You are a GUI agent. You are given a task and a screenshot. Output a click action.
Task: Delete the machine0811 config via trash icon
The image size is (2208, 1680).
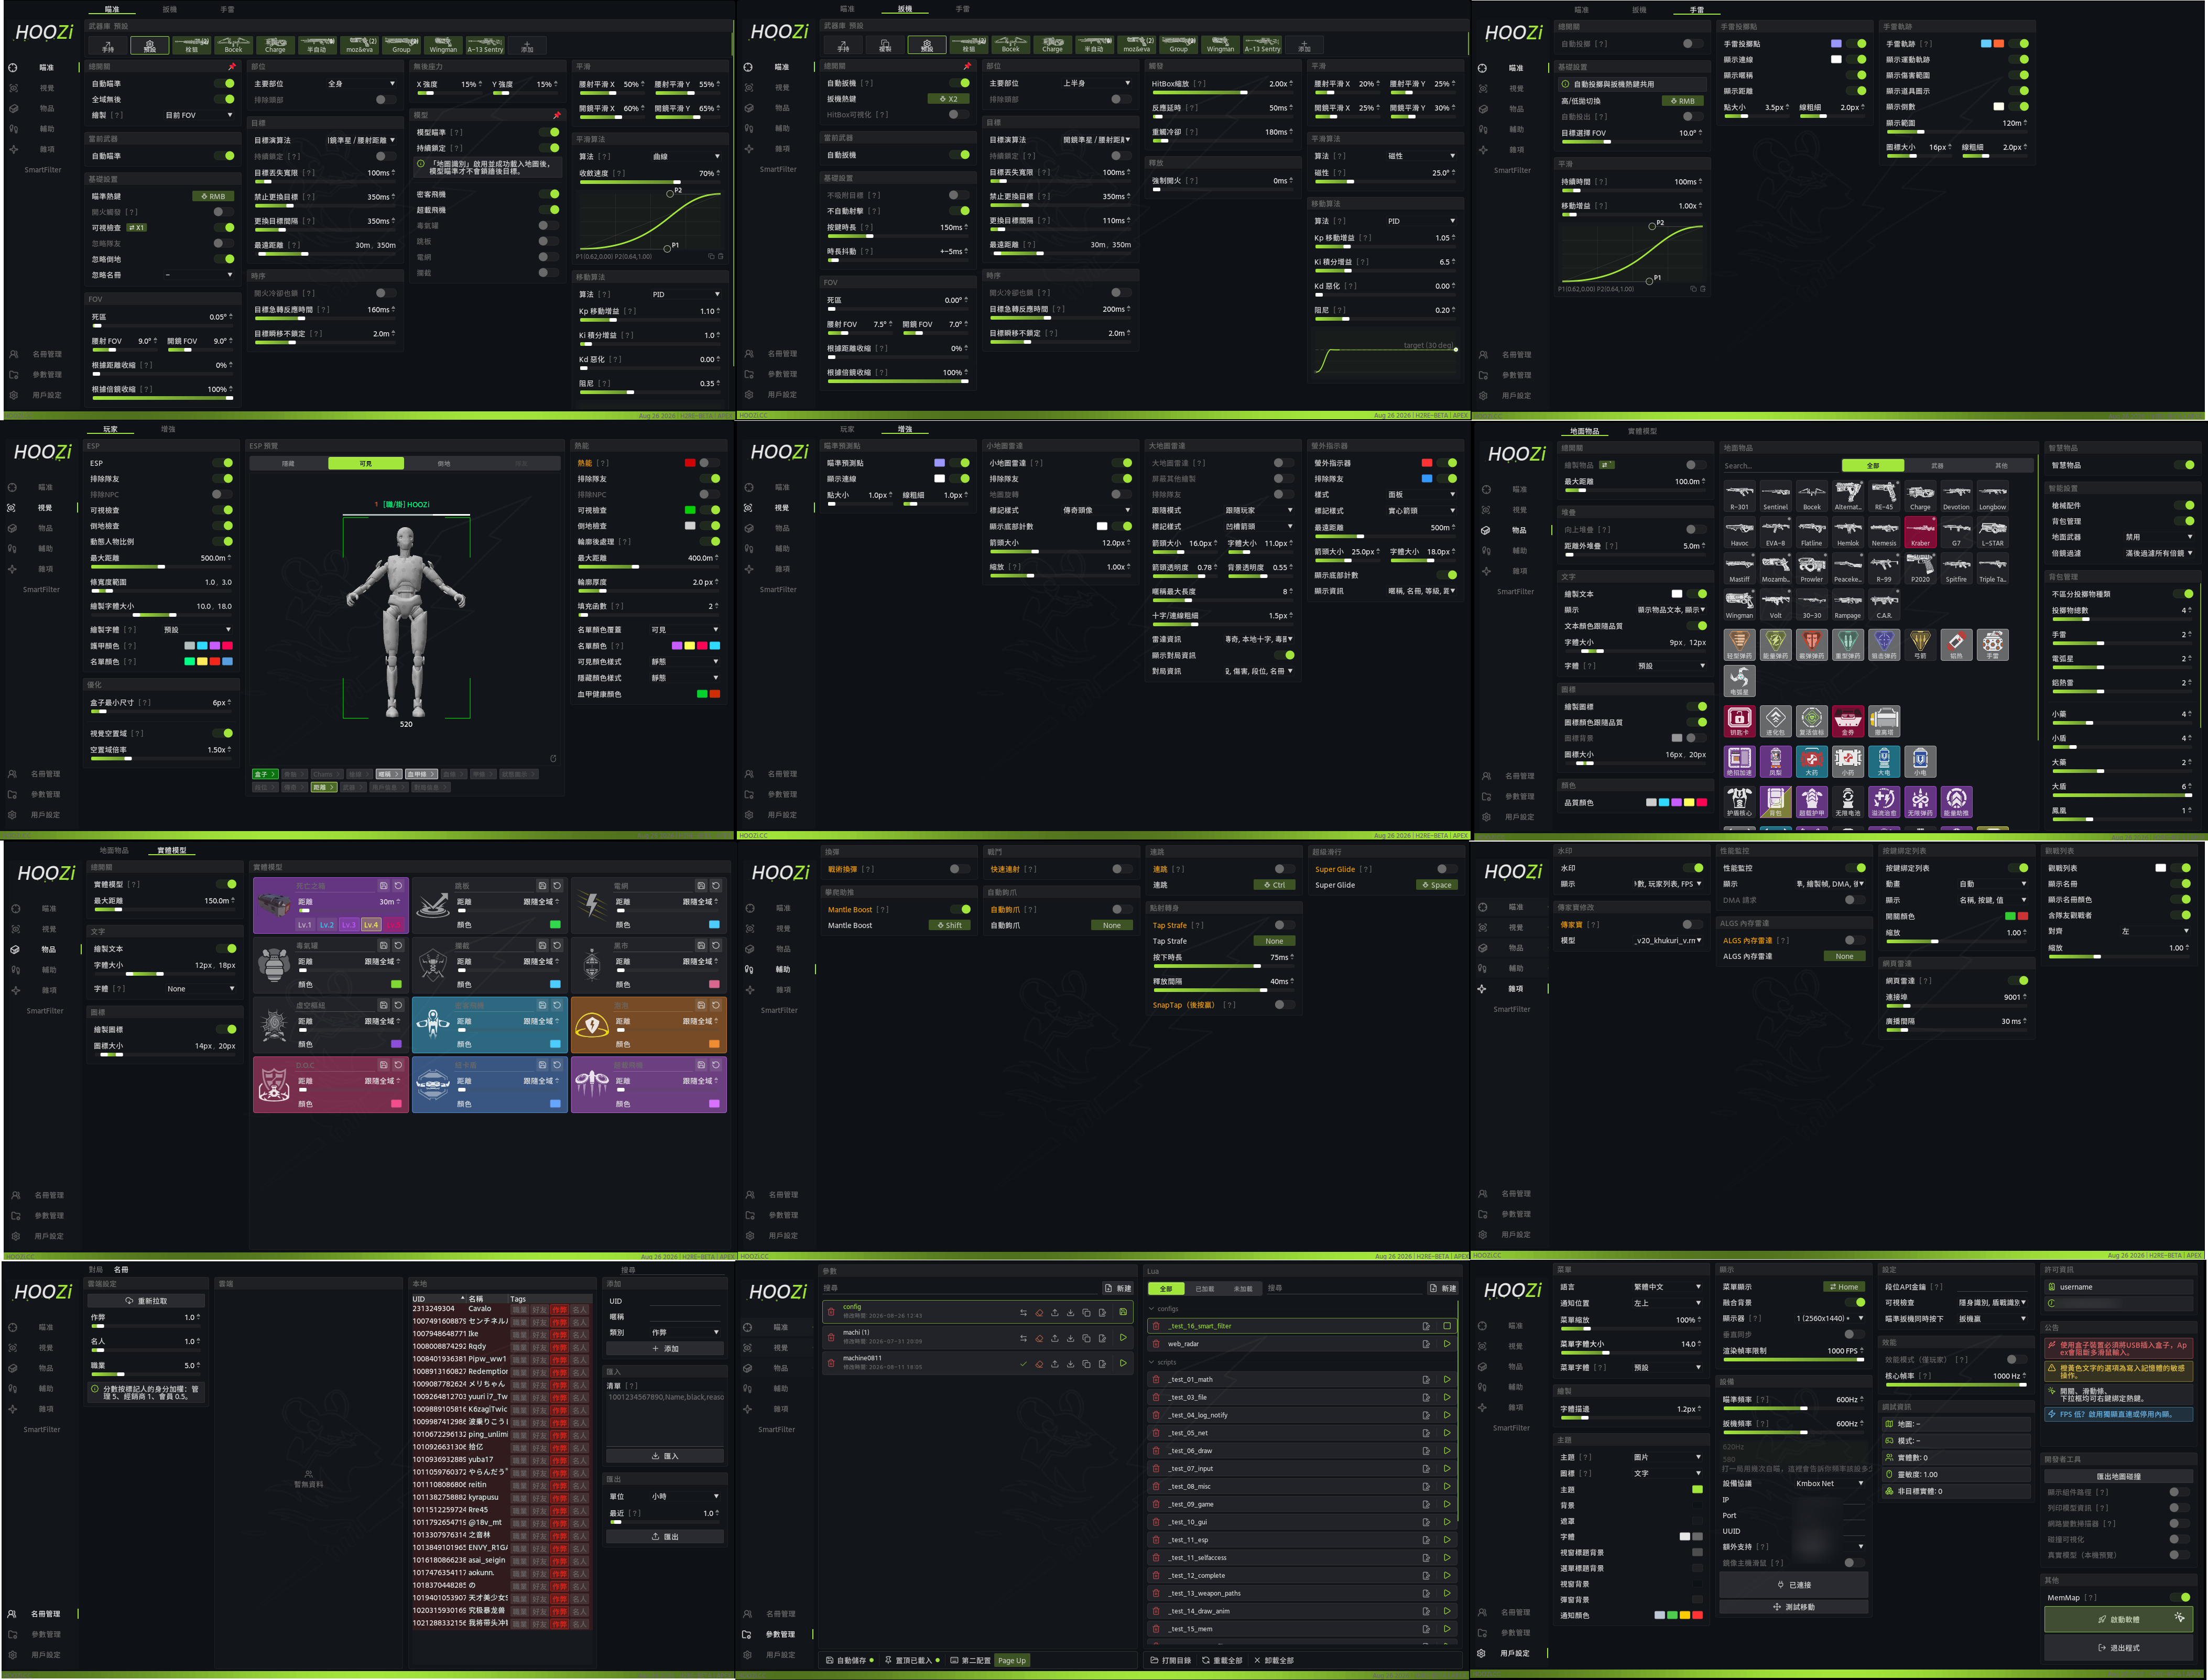tap(831, 1363)
